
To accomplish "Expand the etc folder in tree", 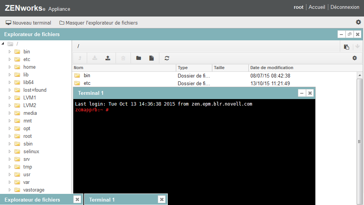I will (10, 59).
